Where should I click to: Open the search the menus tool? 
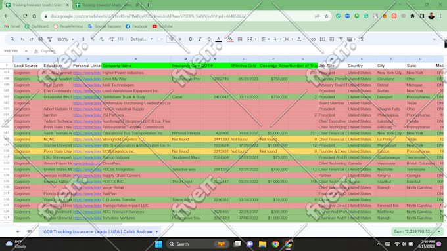tap(12, 39)
